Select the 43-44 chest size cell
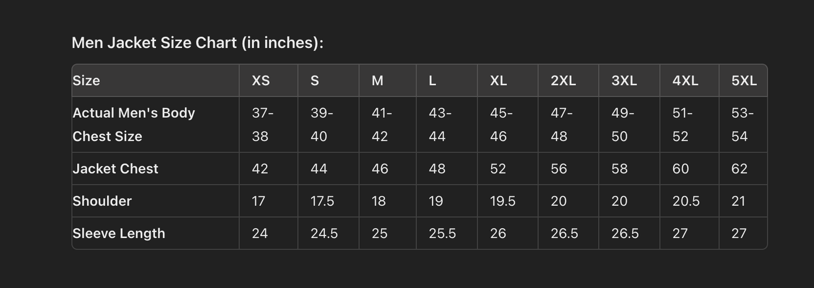The width and height of the screenshot is (814, 288). click(x=440, y=125)
